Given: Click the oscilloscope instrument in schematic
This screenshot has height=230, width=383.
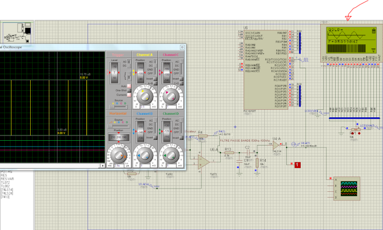Looking at the screenshot, I should [x=347, y=188].
